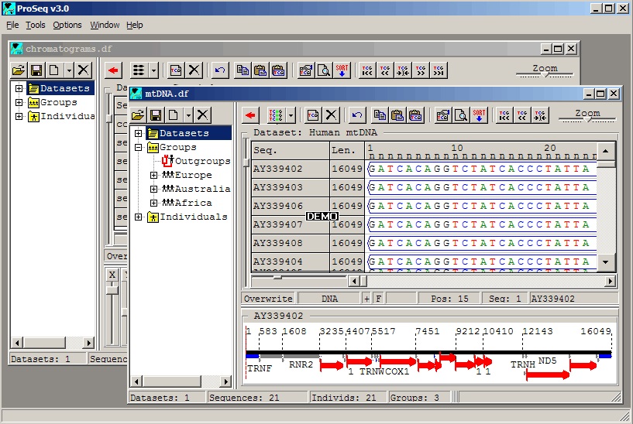Click the open folder icon in mtDNA window
This screenshot has width=633, height=424.
[139, 115]
